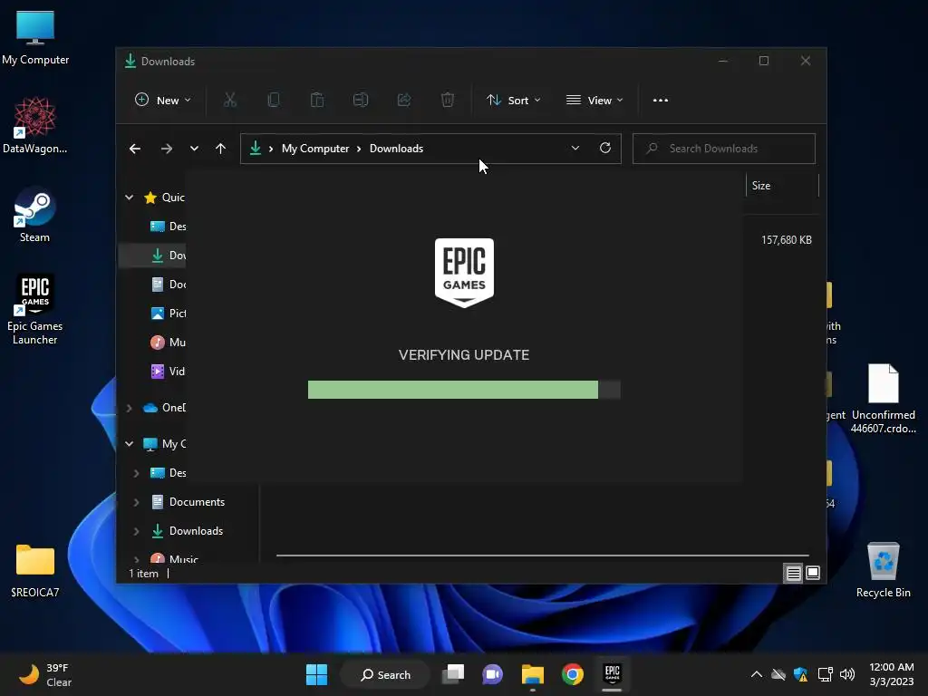Click the Copy icon in Explorer toolbar
The width and height of the screenshot is (928, 696).
(x=274, y=100)
